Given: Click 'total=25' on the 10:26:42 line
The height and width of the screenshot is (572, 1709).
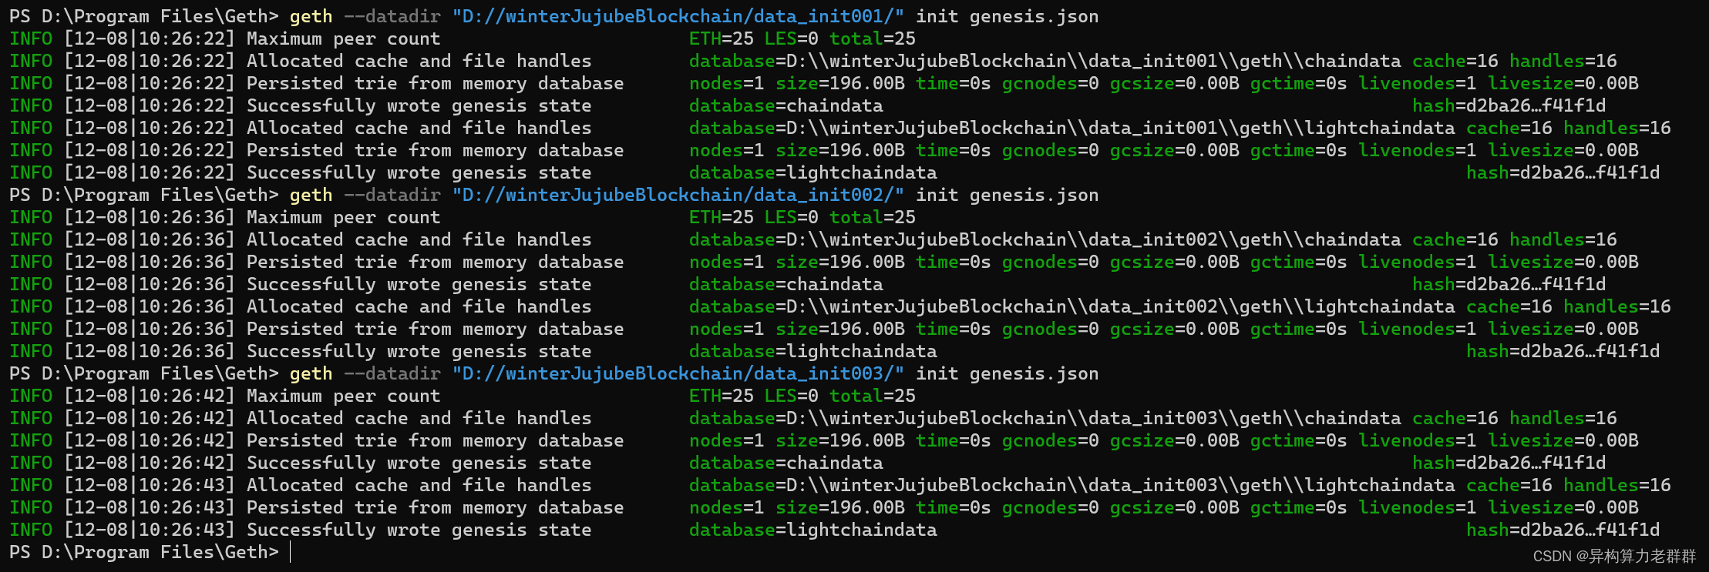Looking at the screenshot, I should (x=873, y=396).
